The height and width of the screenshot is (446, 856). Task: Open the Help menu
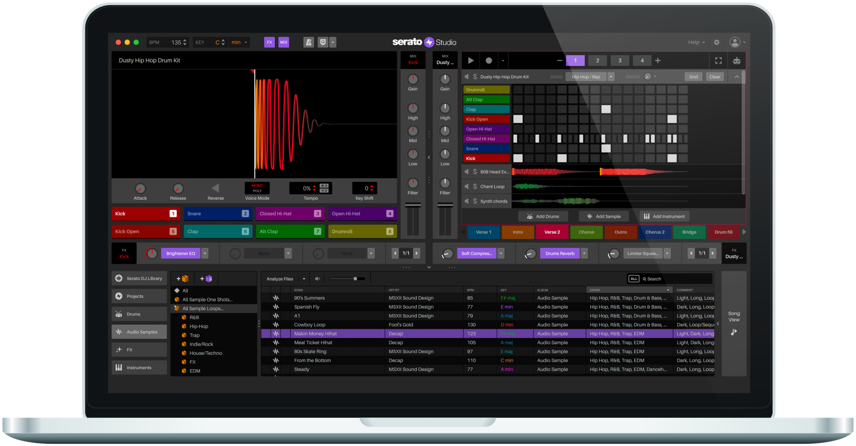pyautogui.click(x=696, y=42)
